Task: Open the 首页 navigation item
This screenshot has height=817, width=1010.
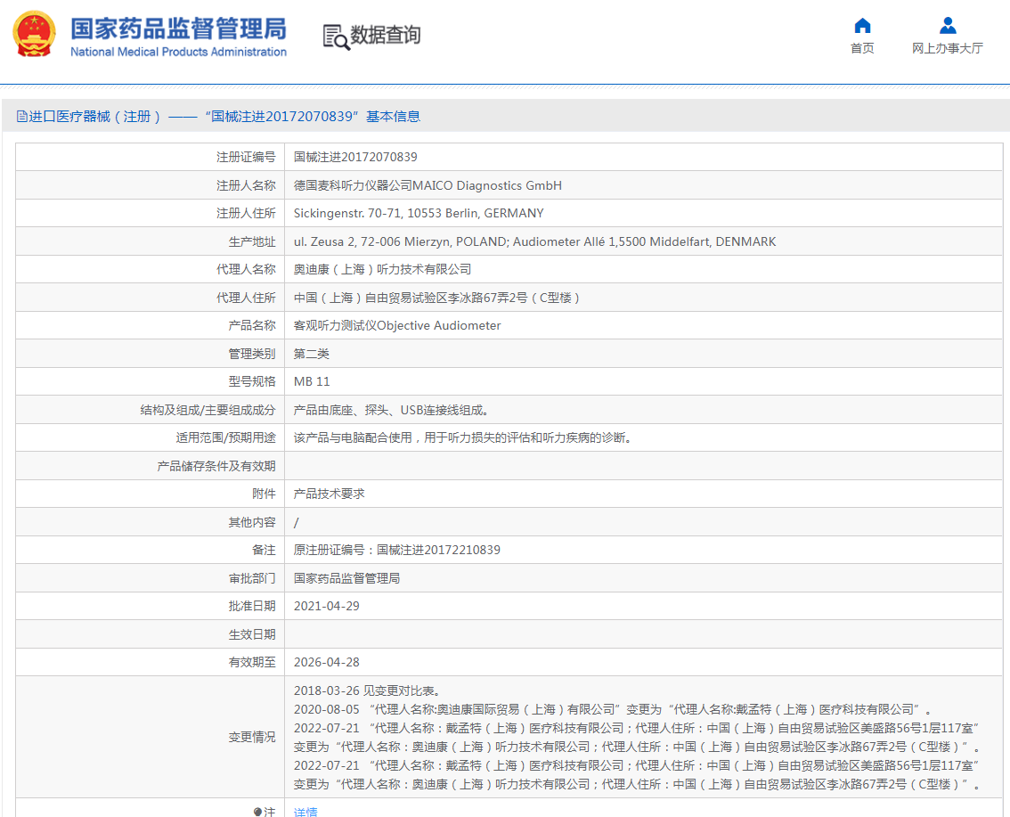Action: [860, 48]
